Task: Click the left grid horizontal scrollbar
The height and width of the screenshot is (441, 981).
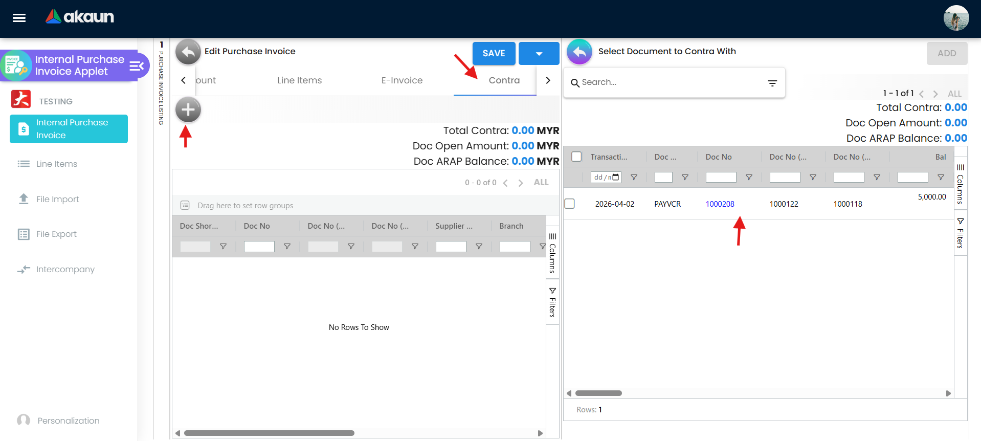Action: (x=269, y=433)
